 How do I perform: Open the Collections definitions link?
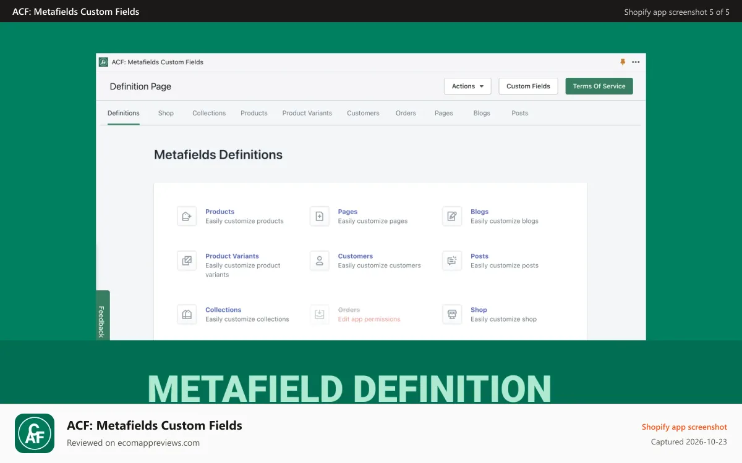click(223, 310)
